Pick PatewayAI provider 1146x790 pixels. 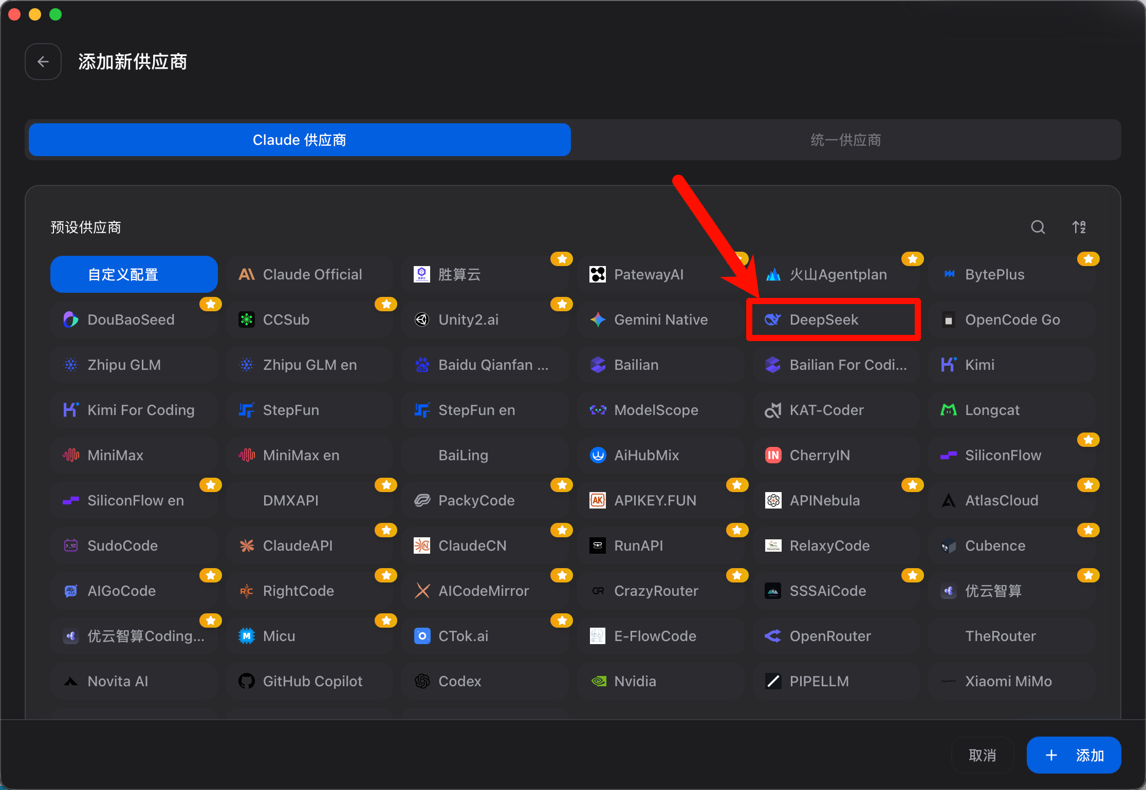tap(660, 274)
